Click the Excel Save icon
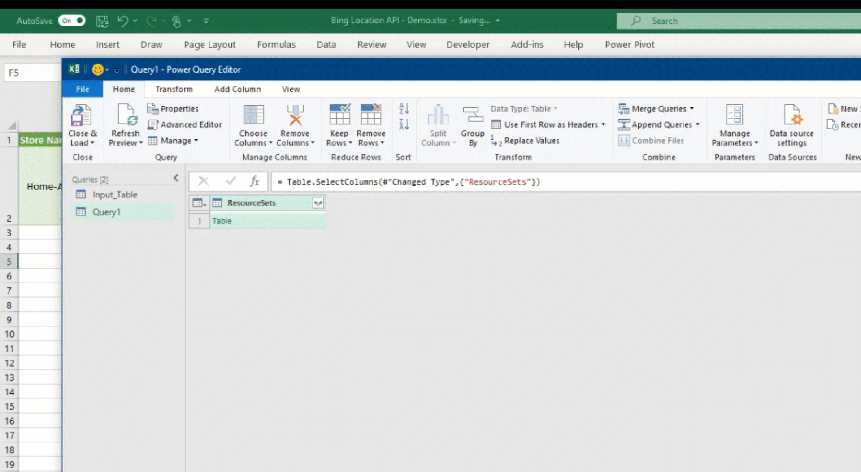 (102, 21)
